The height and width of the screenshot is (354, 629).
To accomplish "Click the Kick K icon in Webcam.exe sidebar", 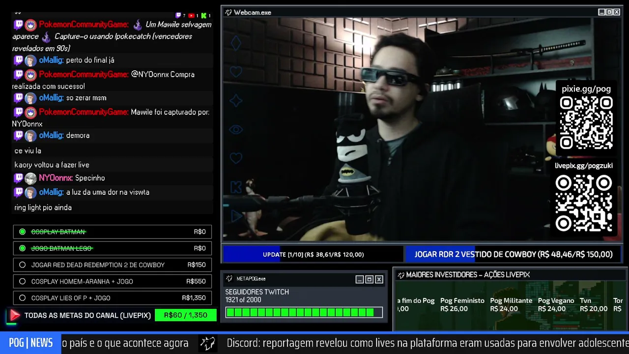I will tap(236, 187).
